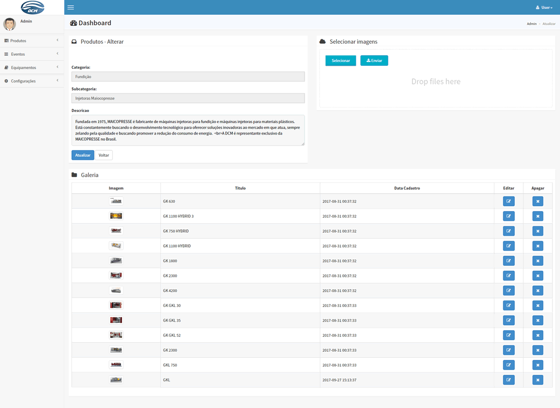The width and height of the screenshot is (560, 408).
Task: Click the Atualizar button
Action: pos(83,155)
